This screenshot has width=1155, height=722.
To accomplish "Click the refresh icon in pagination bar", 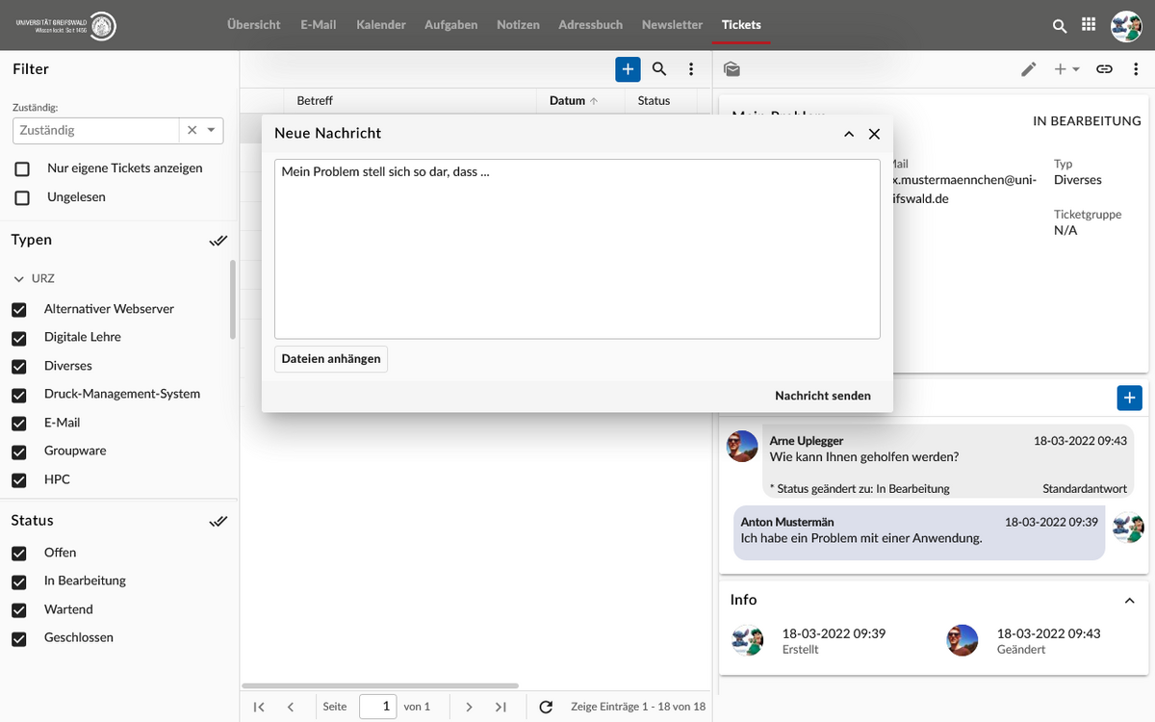I will pos(546,707).
